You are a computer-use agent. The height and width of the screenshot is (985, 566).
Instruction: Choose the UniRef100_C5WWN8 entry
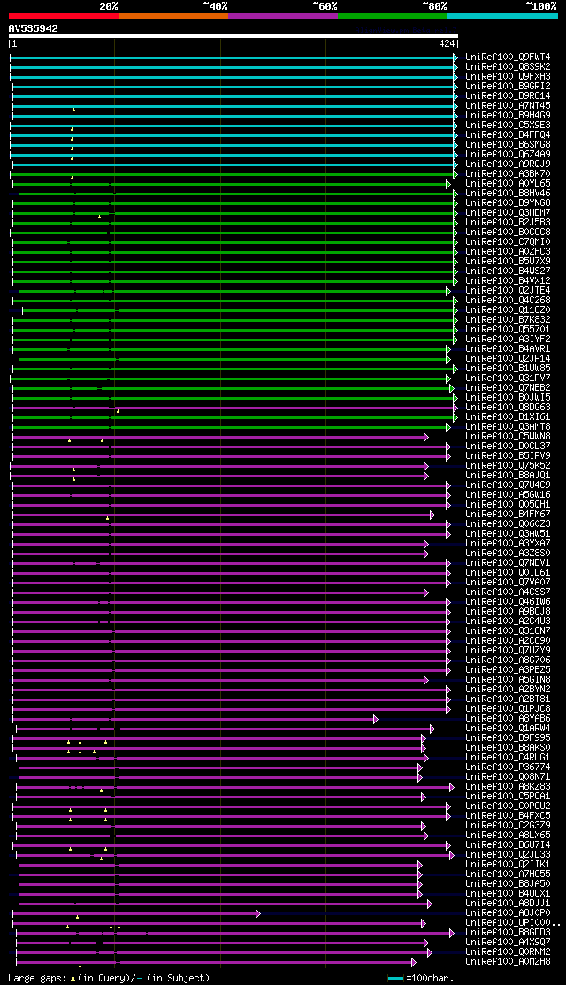pyautogui.click(x=509, y=437)
